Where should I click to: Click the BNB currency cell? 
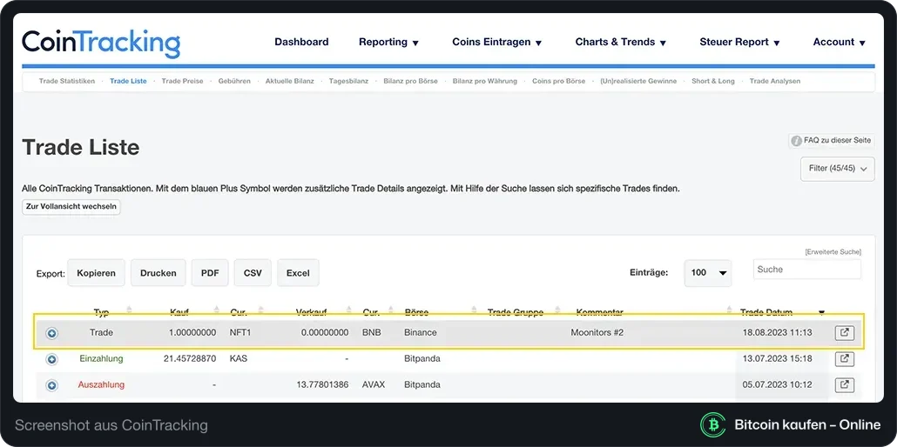372,333
